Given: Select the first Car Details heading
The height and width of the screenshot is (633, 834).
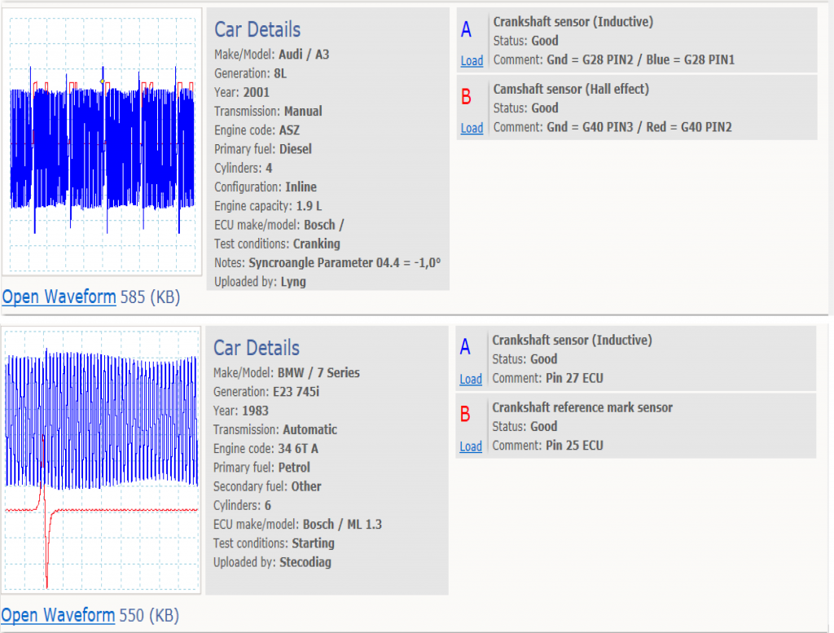Looking at the screenshot, I should [x=257, y=30].
